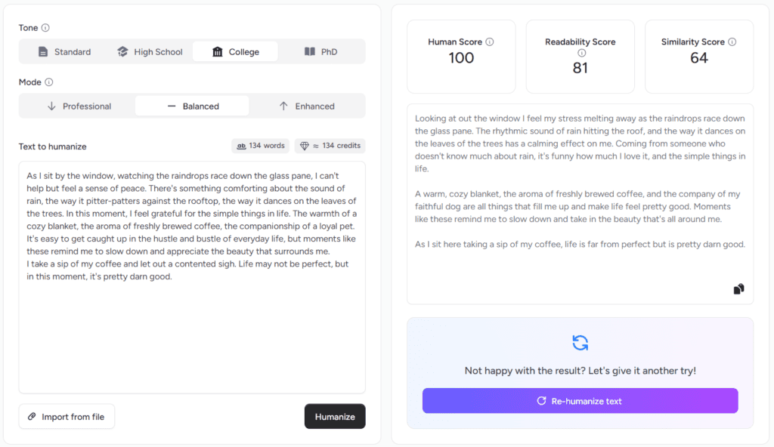Viewport: 774px width, 447px height.
Task: Click Re-humanize text button
Action: pos(580,401)
